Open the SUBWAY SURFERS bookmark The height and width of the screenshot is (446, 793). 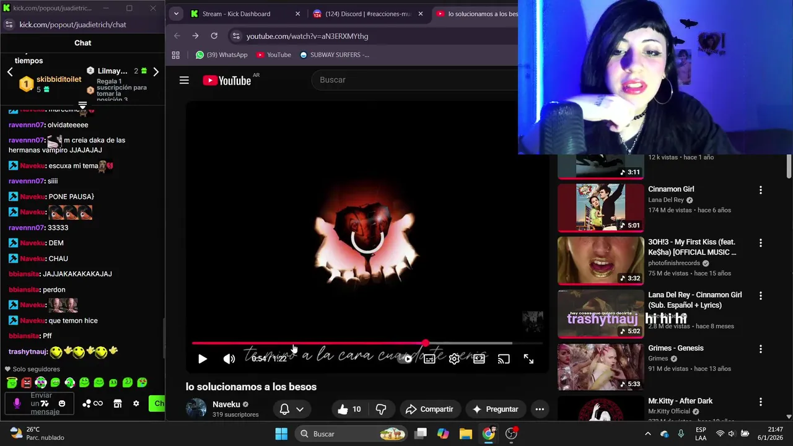click(x=334, y=55)
